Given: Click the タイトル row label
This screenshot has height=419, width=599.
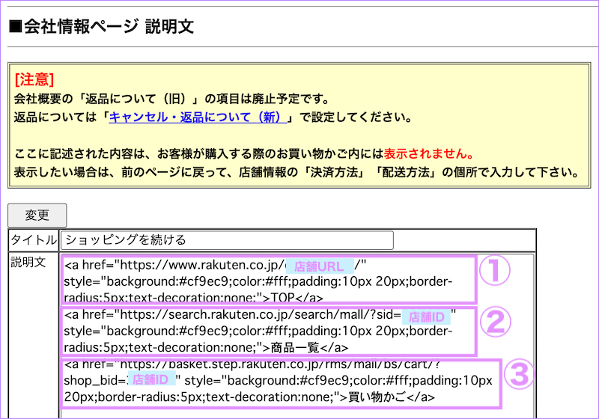Looking at the screenshot, I should click(34, 240).
